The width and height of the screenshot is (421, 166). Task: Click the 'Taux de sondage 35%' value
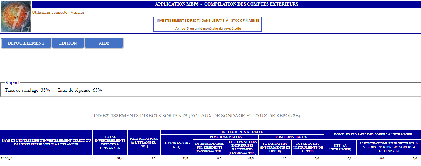pos(28,90)
